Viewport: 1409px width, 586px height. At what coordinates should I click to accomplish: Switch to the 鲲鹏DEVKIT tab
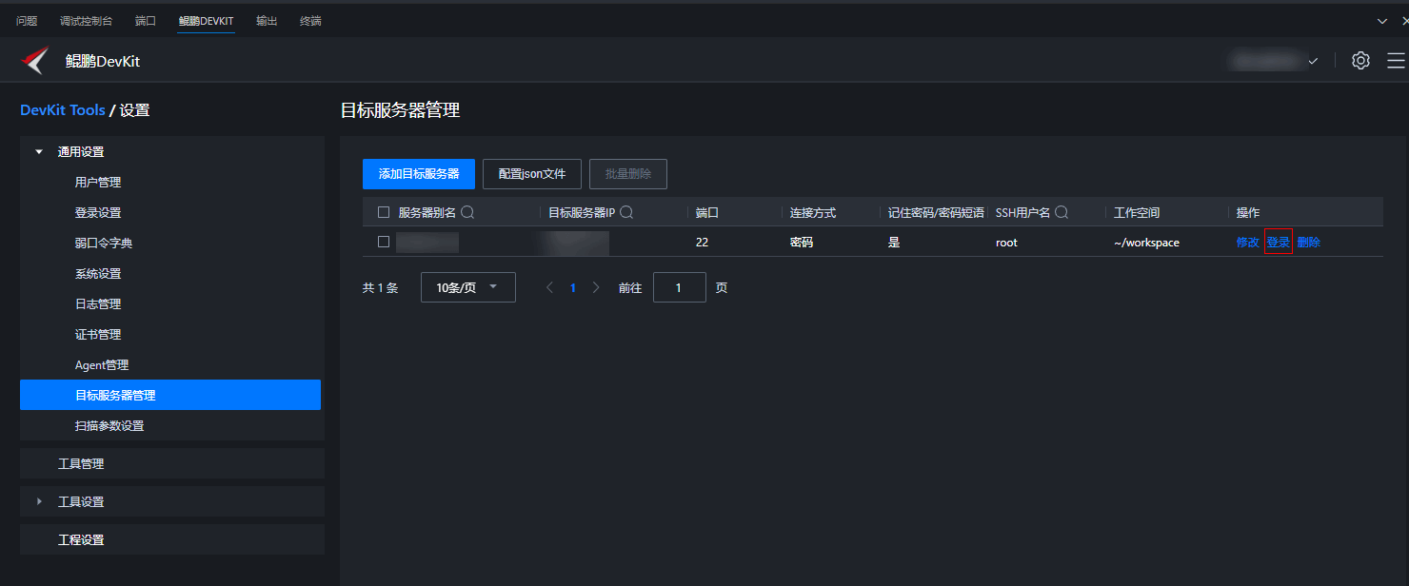206,20
